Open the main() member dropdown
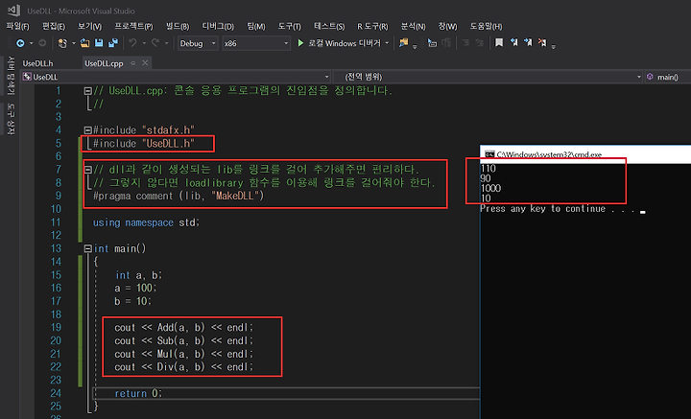Screen dimensions: 691x419 coord(668,77)
